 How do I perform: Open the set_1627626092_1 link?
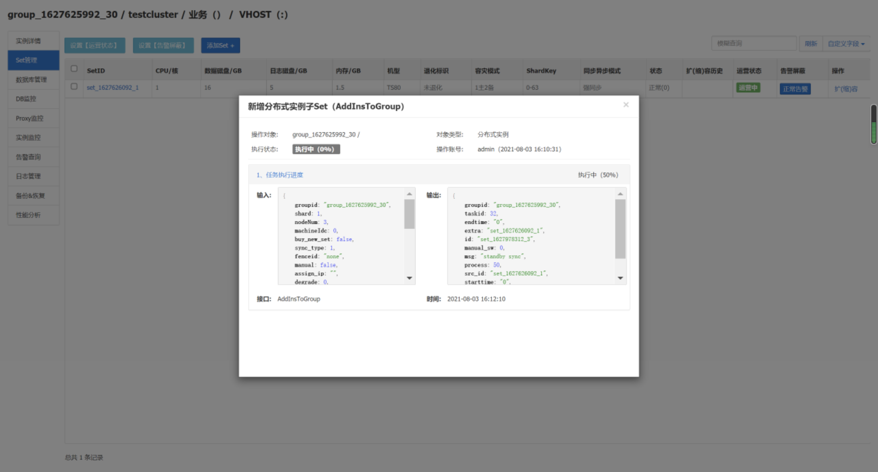click(112, 88)
